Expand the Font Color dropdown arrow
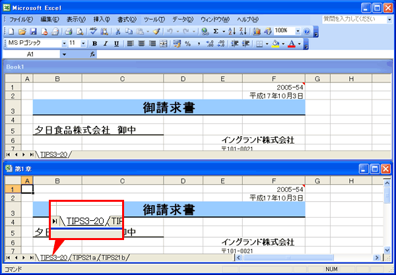 click(300, 44)
